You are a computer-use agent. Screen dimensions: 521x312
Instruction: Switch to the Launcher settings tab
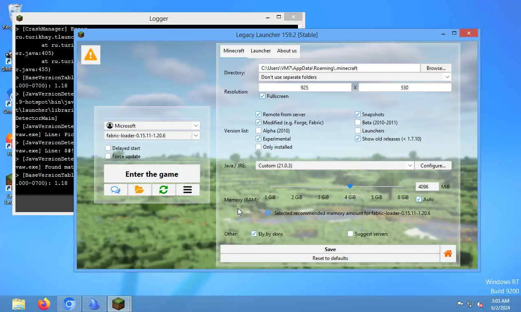point(260,51)
